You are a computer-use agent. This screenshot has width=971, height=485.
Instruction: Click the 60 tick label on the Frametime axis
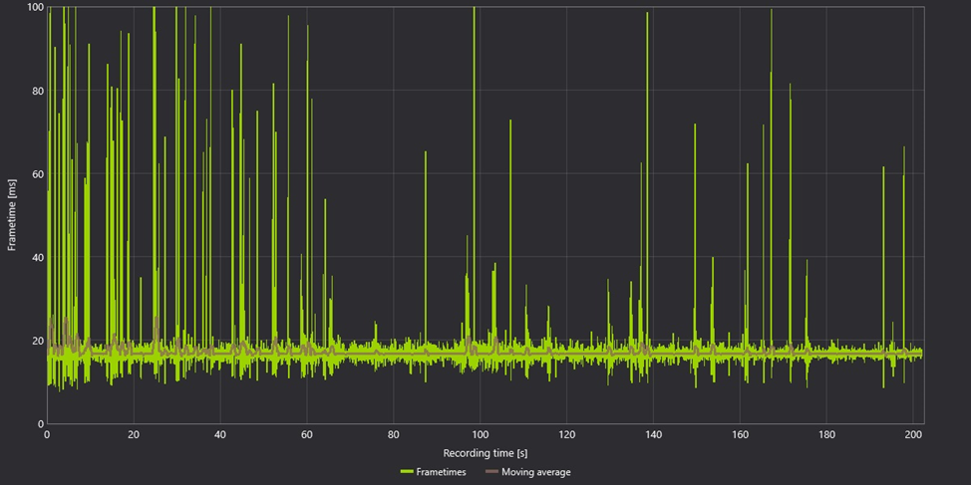pyautogui.click(x=39, y=174)
